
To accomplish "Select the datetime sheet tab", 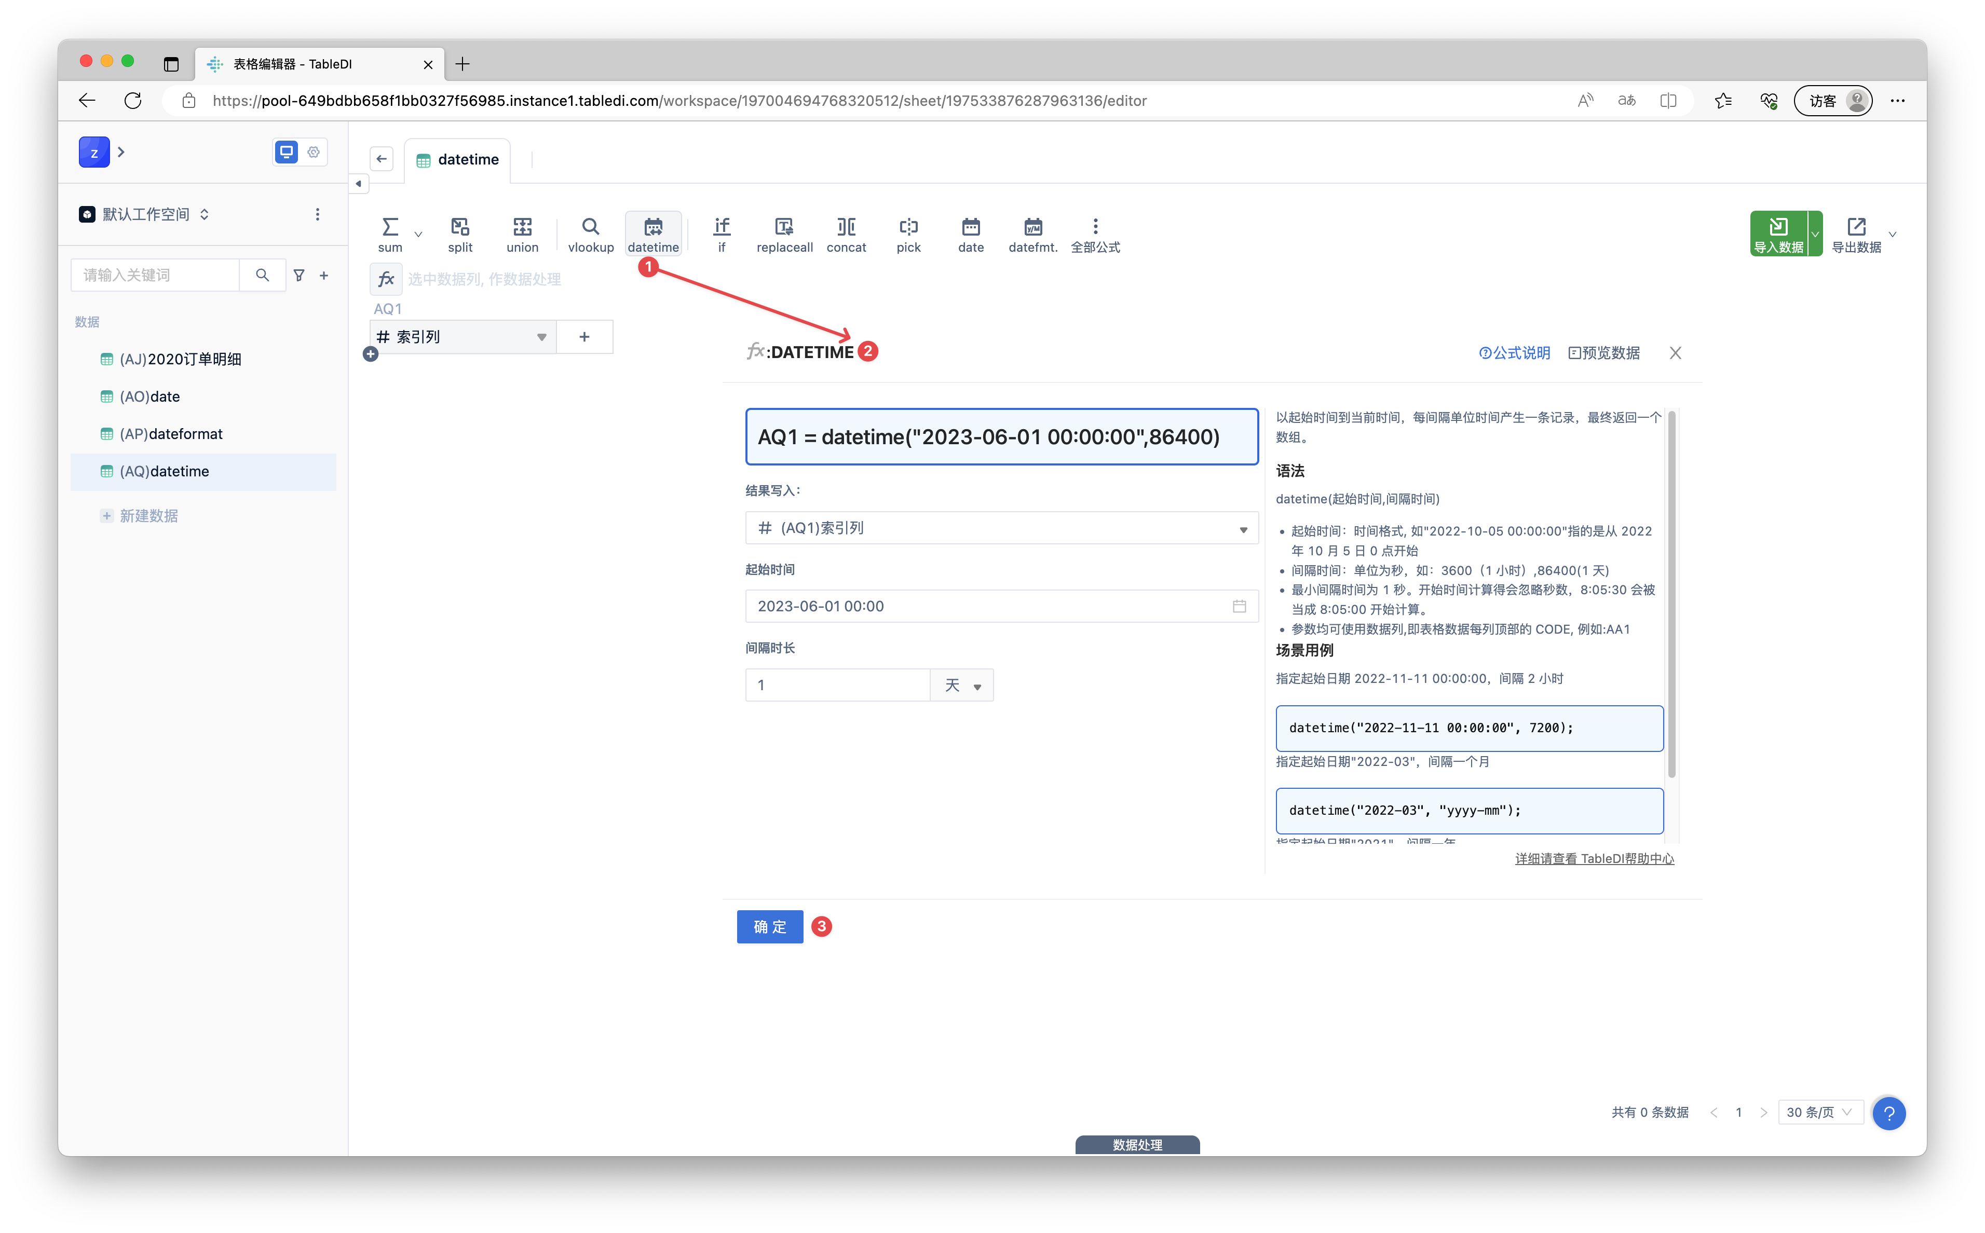I will pos(457,160).
